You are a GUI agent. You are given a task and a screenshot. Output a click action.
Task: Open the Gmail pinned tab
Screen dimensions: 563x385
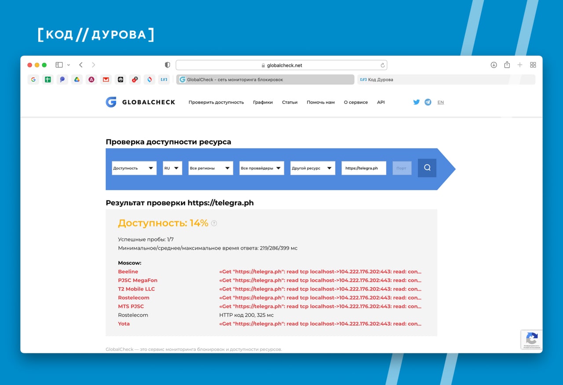point(106,80)
